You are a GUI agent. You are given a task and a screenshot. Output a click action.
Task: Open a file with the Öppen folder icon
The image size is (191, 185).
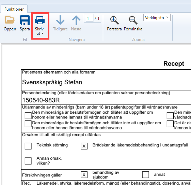pyautogui.click(x=10, y=23)
